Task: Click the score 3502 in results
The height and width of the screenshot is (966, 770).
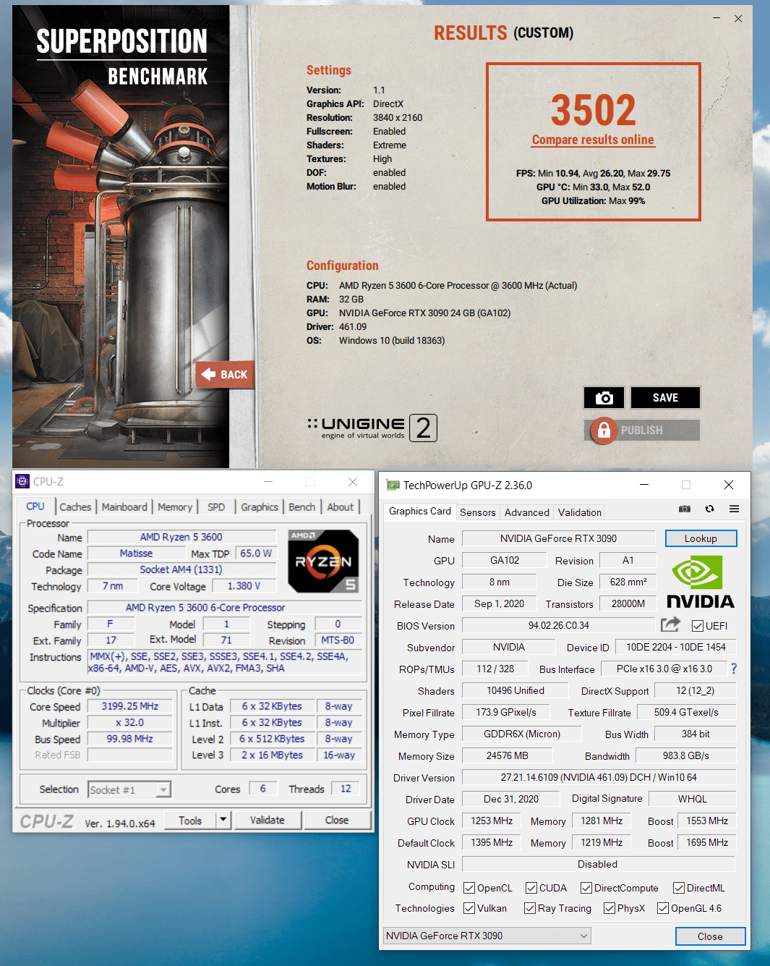Action: [x=594, y=109]
